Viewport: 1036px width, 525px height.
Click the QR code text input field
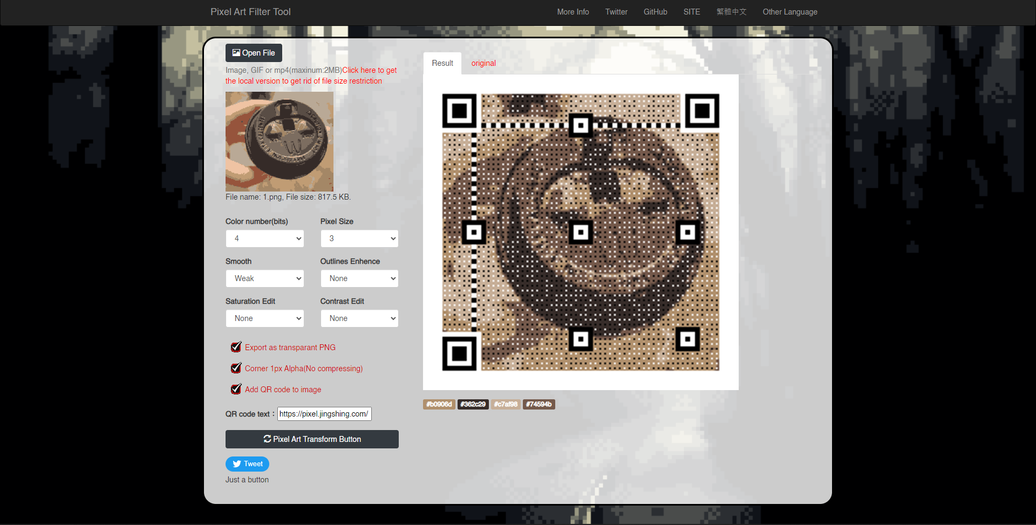324,414
